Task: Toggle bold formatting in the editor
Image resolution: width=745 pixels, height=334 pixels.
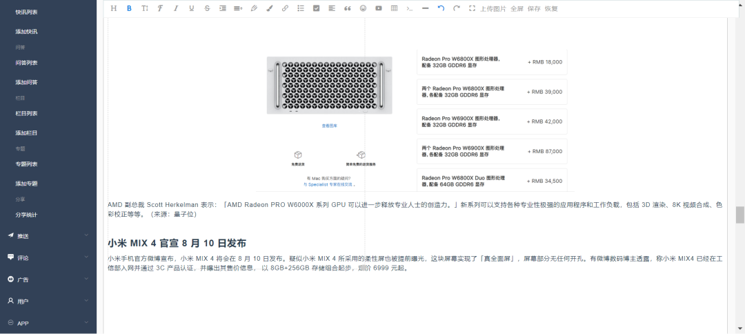Action: click(129, 8)
